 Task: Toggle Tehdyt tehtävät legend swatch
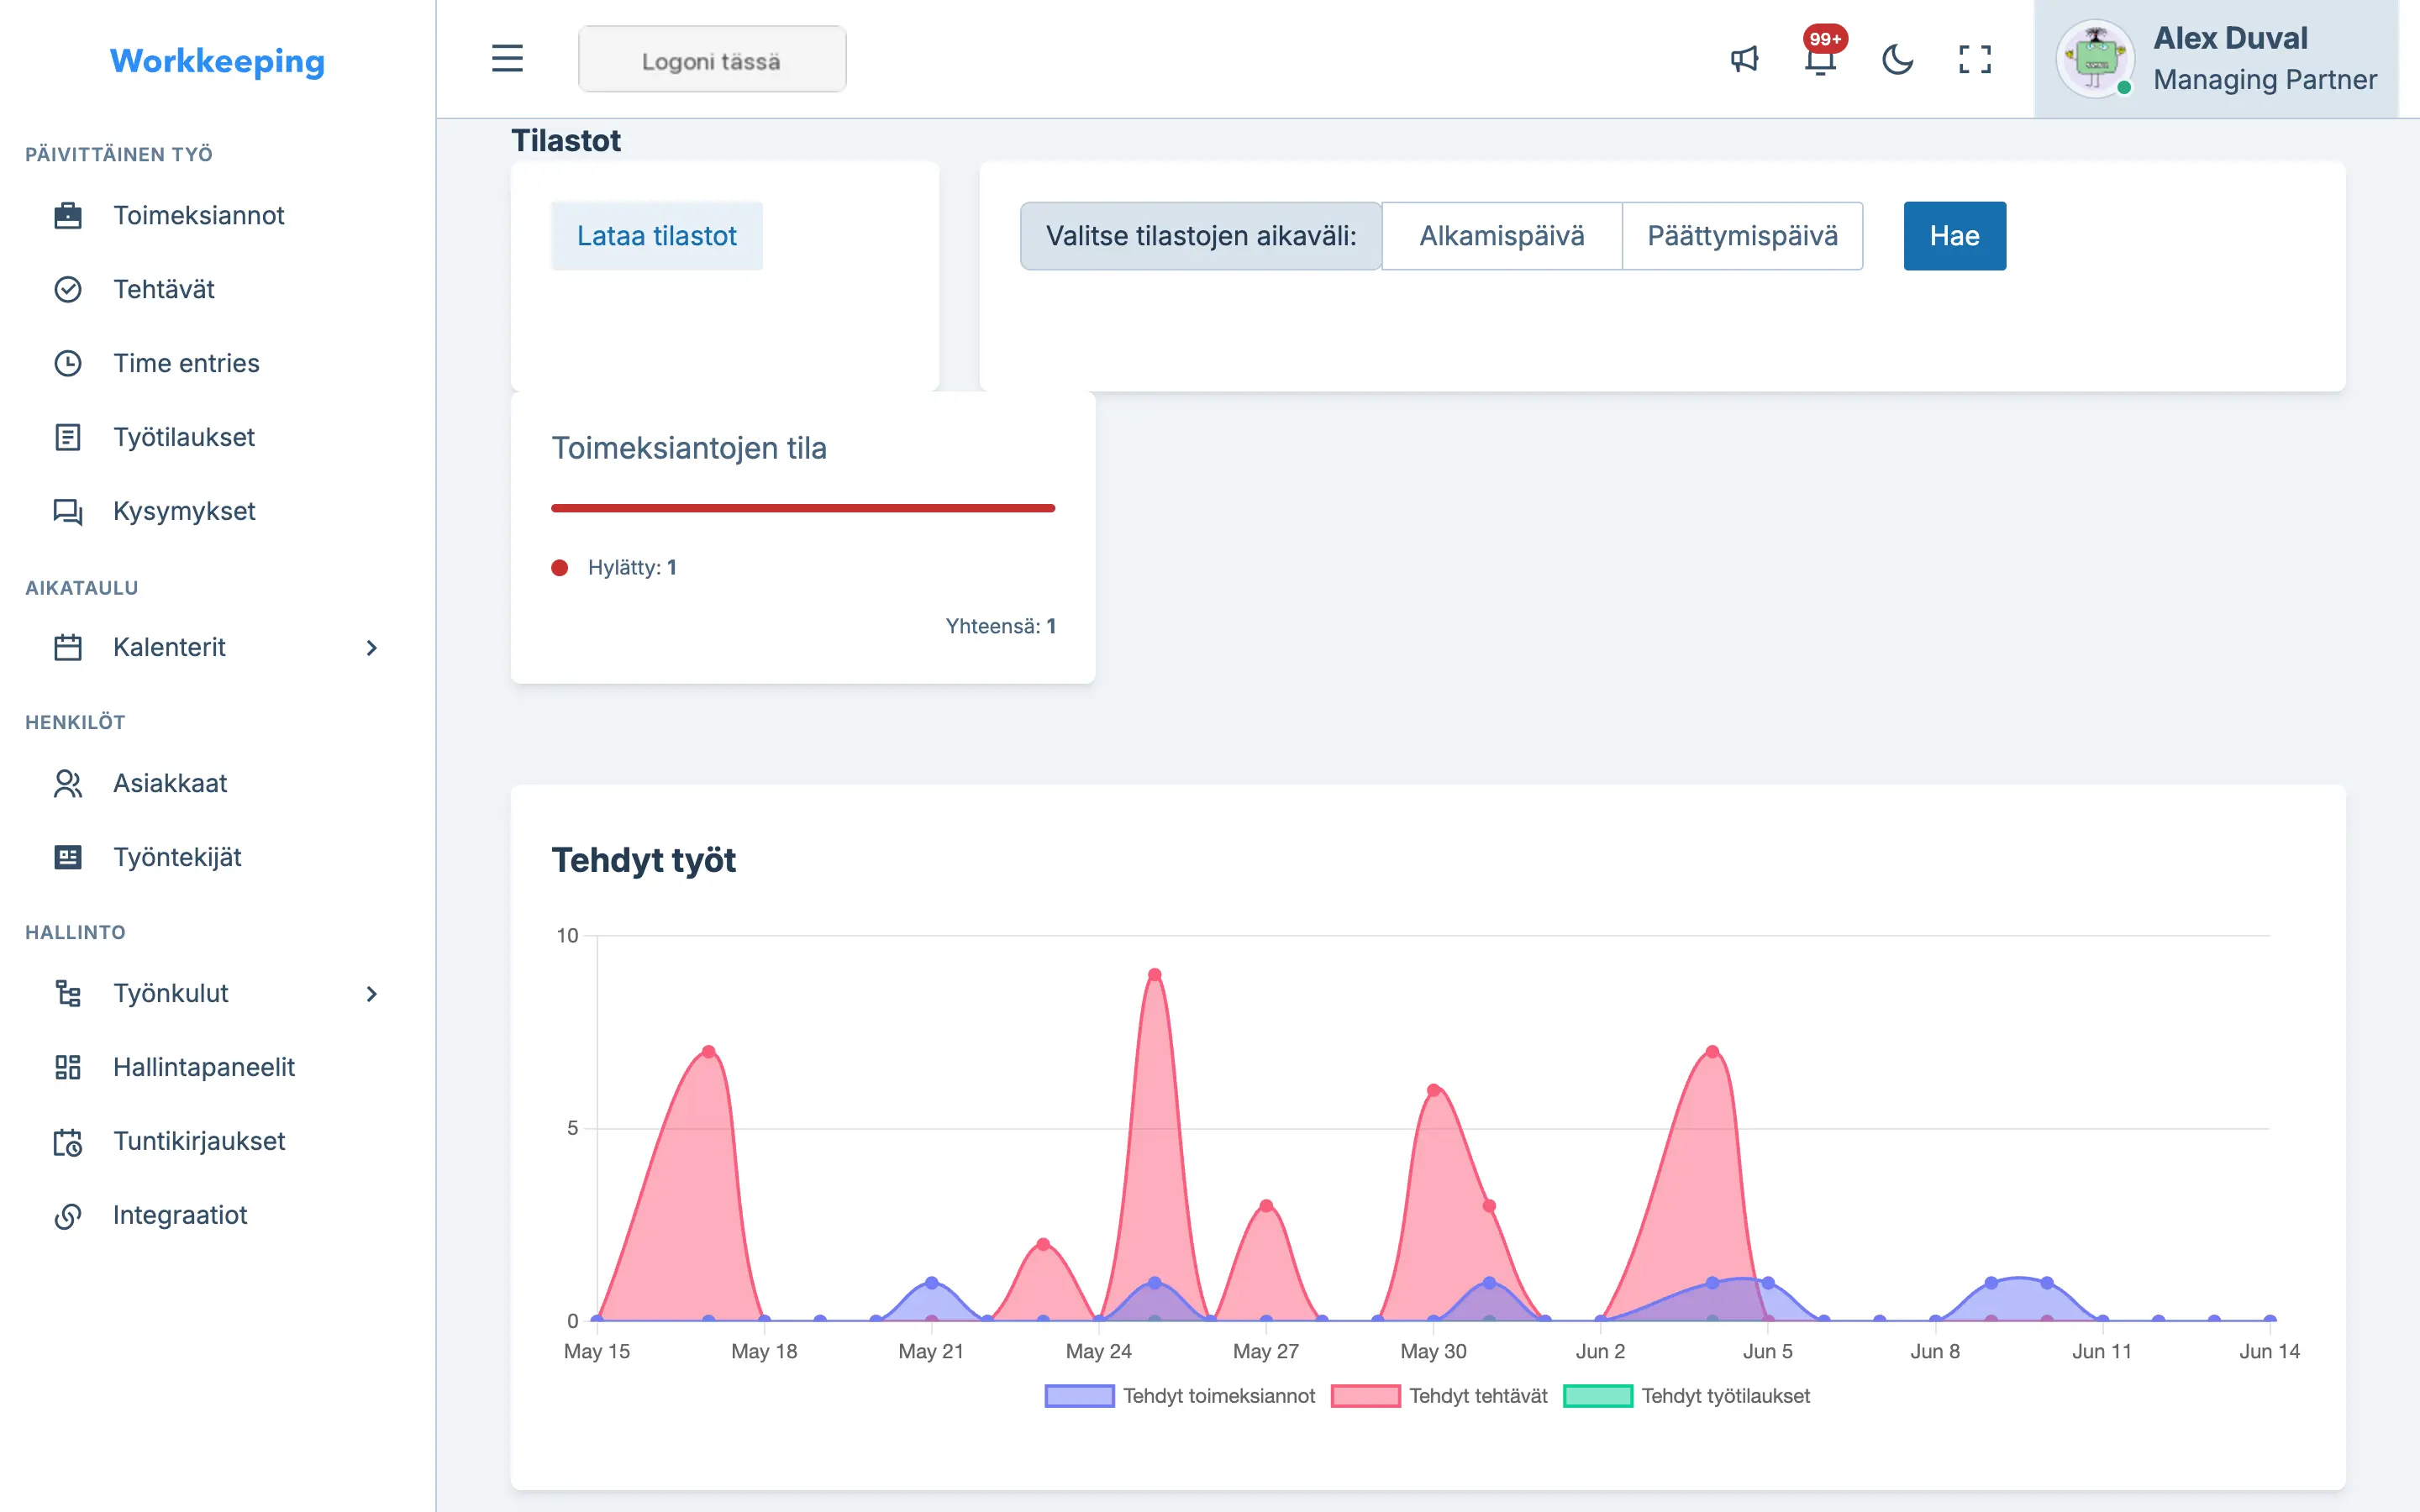click(1365, 1396)
